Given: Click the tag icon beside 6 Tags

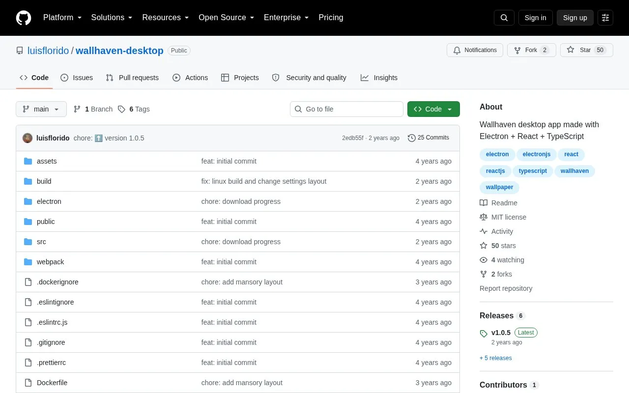Looking at the screenshot, I should 121,109.
